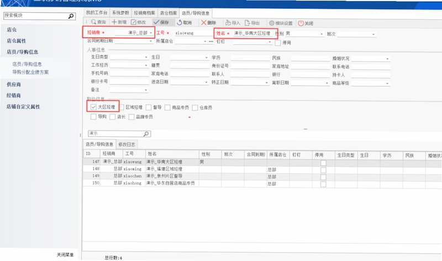Click the 取消 cancel undo icon
This screenshot has width=442, height=261.
(x=179, y=23)
